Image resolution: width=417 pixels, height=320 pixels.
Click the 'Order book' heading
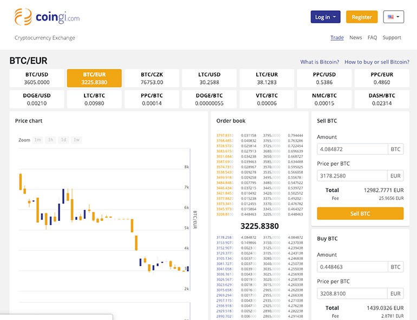(231, 121)
